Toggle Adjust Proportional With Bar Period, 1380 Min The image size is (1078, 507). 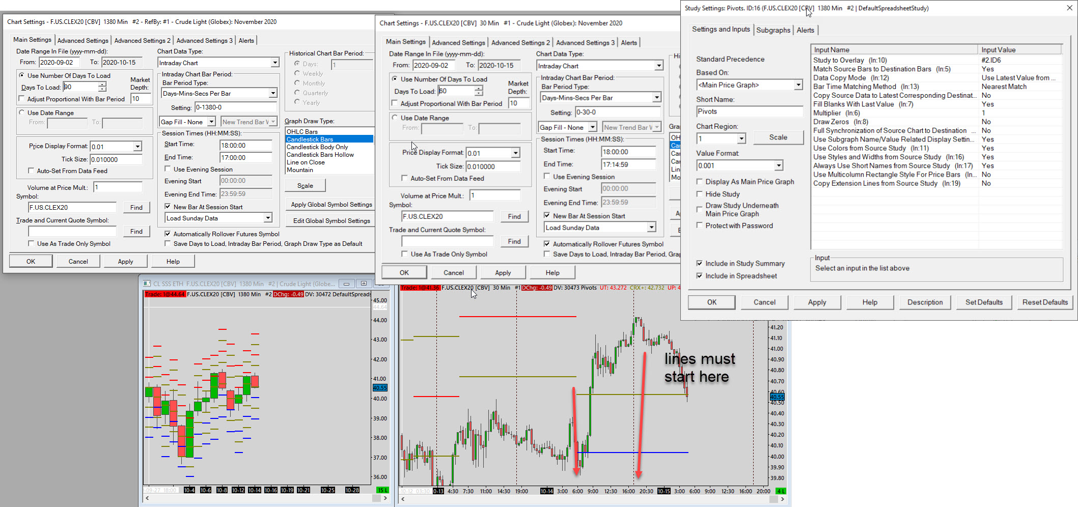(x=21, y=99)
